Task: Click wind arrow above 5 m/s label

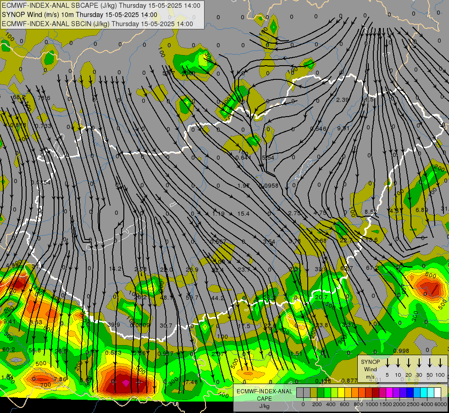Action: 388,363
